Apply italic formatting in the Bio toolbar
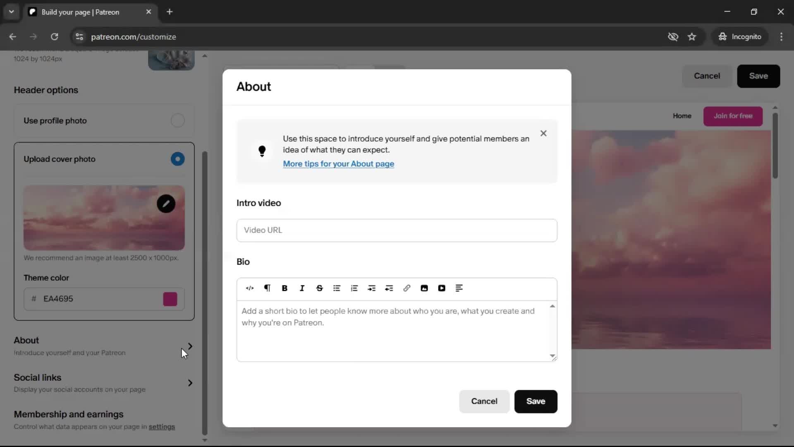 pos(302,288)
